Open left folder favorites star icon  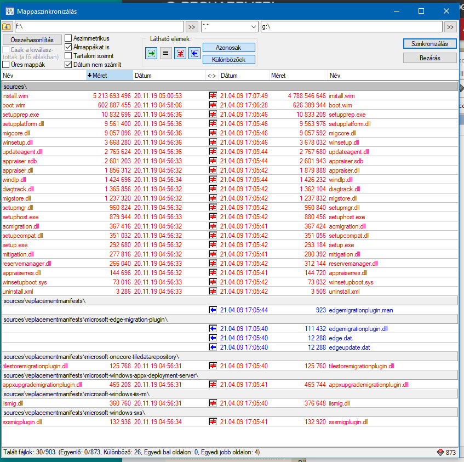coord(7,27)
